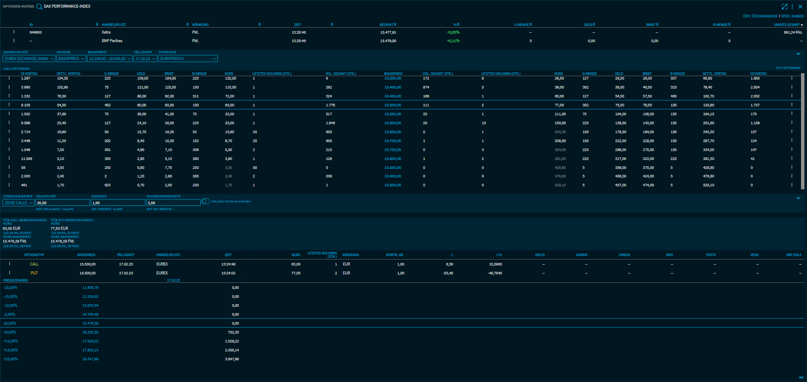Collapse the options filter panel arrow
807x382 pixels.
coord(798,54)
